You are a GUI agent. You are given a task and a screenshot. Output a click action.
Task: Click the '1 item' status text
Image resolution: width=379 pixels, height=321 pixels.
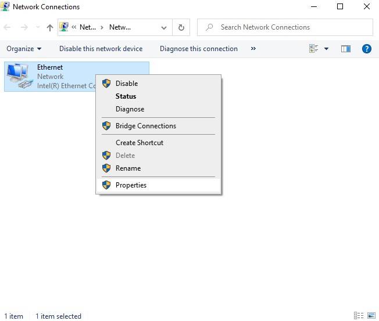point(14,316)
